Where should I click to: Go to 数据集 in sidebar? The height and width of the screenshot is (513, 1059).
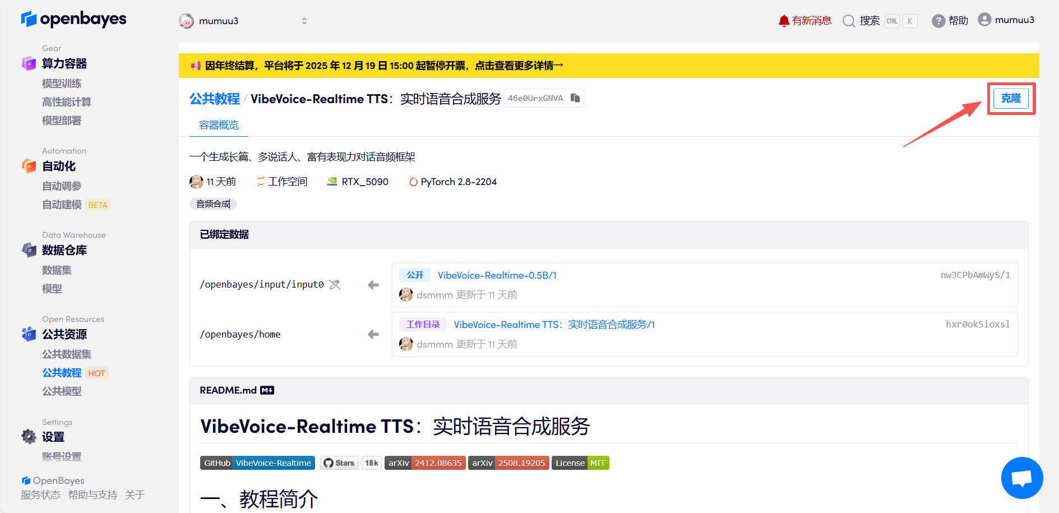tap(57, 270)
